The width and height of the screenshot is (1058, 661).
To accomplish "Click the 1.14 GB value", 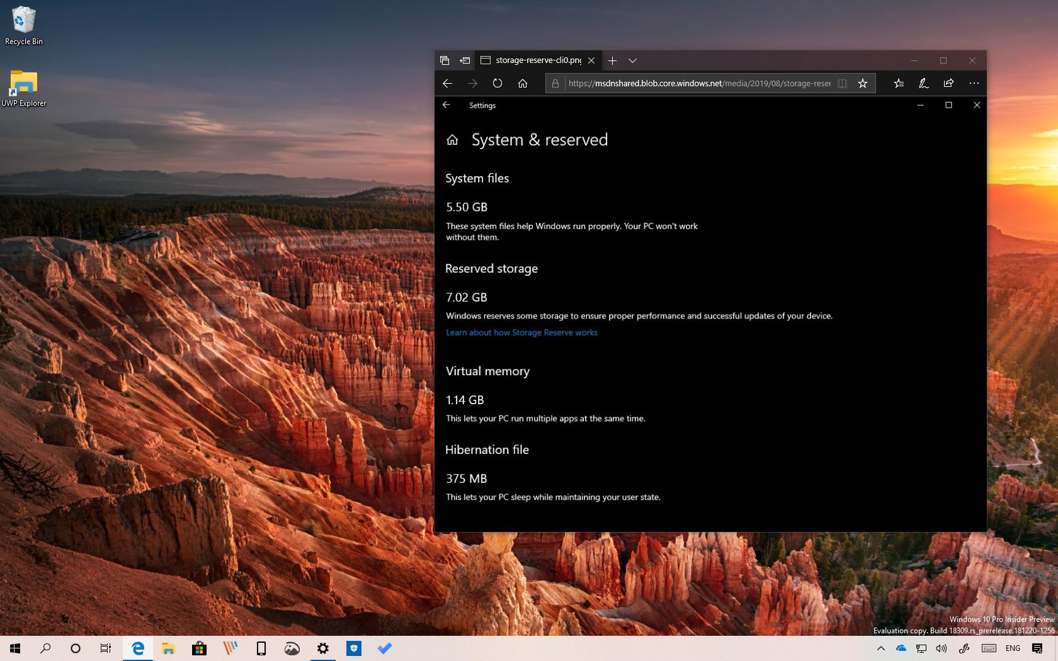I will pos(465,400).
